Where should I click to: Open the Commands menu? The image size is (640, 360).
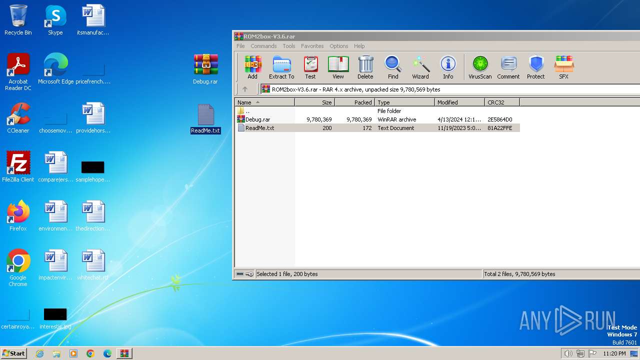tap(263, 46)
